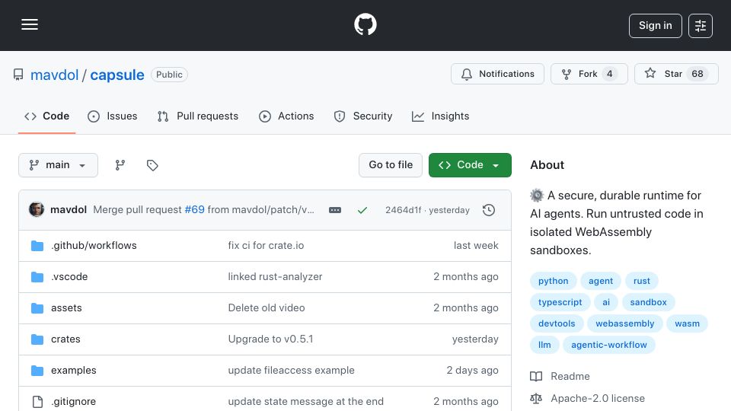Open the Actions tab
The image size is (731, 411).
pyautogui.click(x=286, y=116)
